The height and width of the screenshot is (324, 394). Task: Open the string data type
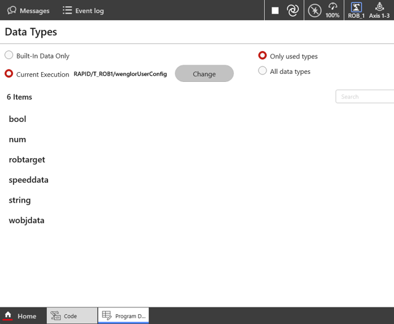coord(20,200)
